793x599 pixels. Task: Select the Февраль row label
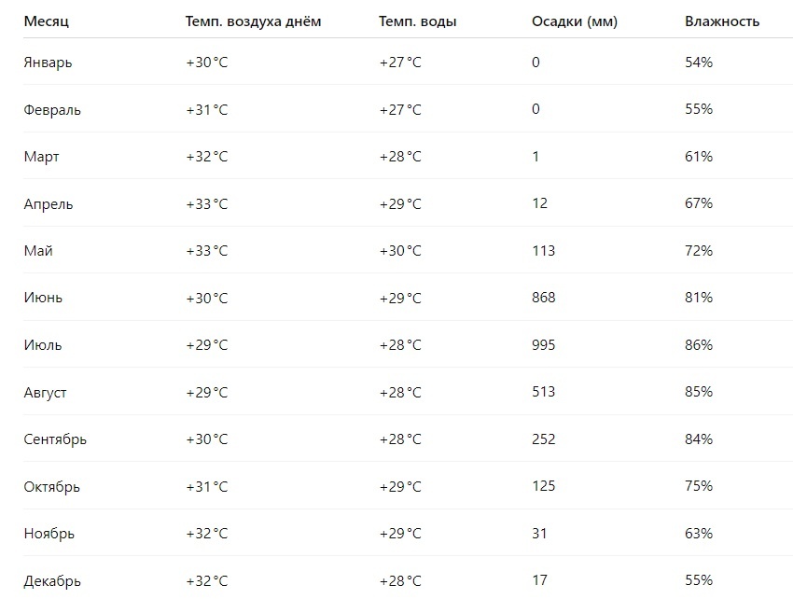coord(52,110)
